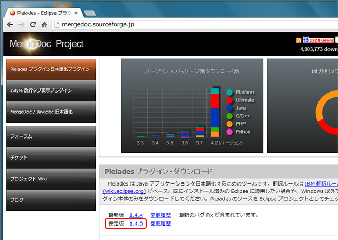338x240 pixels.
Task: Open the プロジェクト Wiki sidebar item
Action: coord(51,179)
